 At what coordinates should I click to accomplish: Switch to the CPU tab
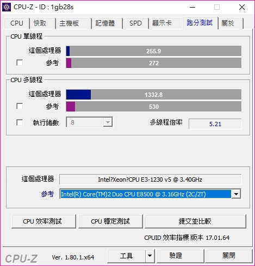click(17, 23)
